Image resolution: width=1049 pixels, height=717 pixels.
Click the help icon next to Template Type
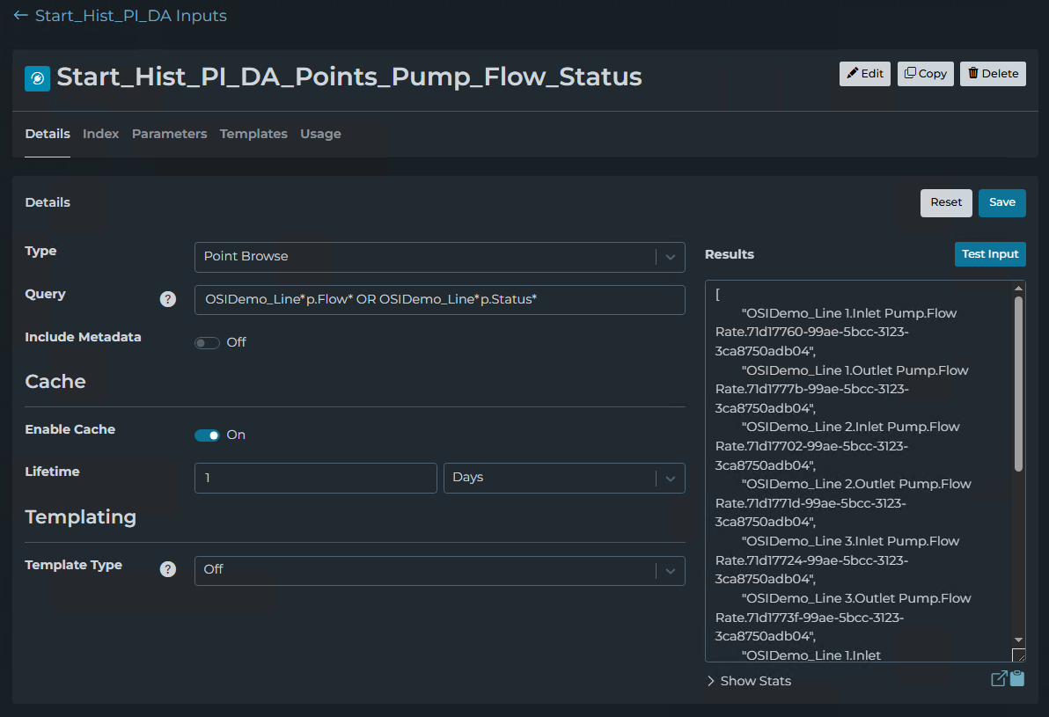(168, 569)
